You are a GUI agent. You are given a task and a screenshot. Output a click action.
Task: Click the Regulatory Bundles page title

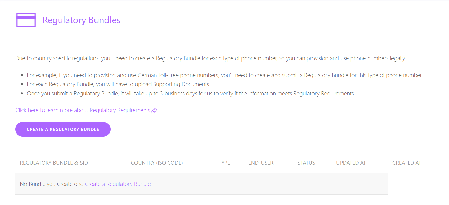tap(81, 20)
